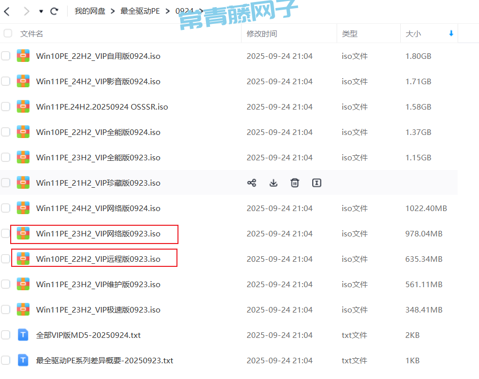Click the archive icon of Win10PE_22H2_VIP自用版0924.iso
This screenshot has height=379, width=479.
click(23, 56)
